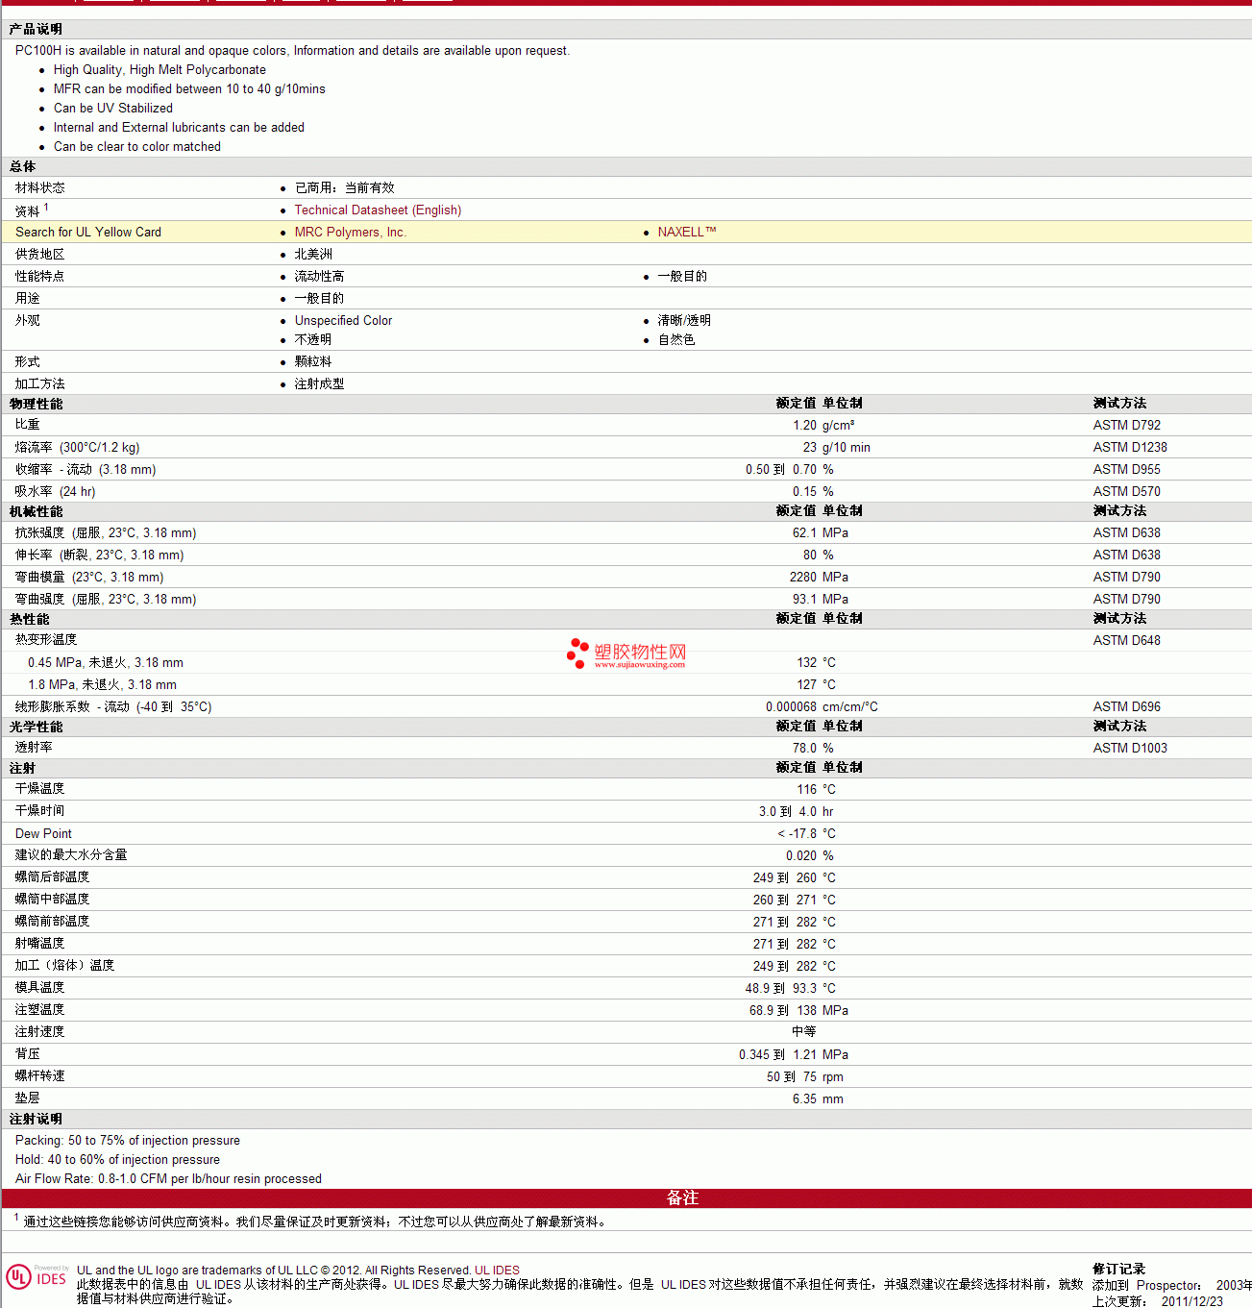This screenshot has width=1252, height=1308.
Task: Click the footnote 1 superscript beside 资料
Action: (x=46, y=207)
